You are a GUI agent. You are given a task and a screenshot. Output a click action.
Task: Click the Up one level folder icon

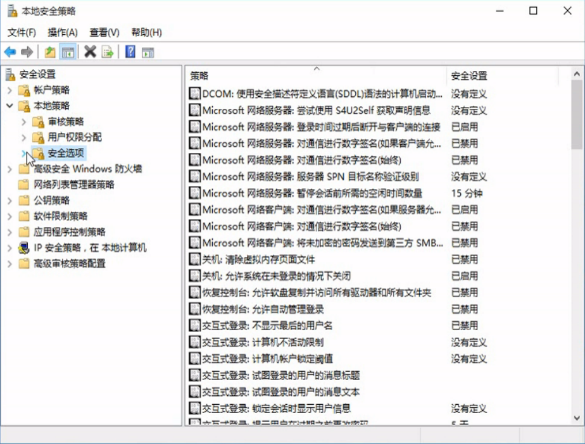coord(50,52)
